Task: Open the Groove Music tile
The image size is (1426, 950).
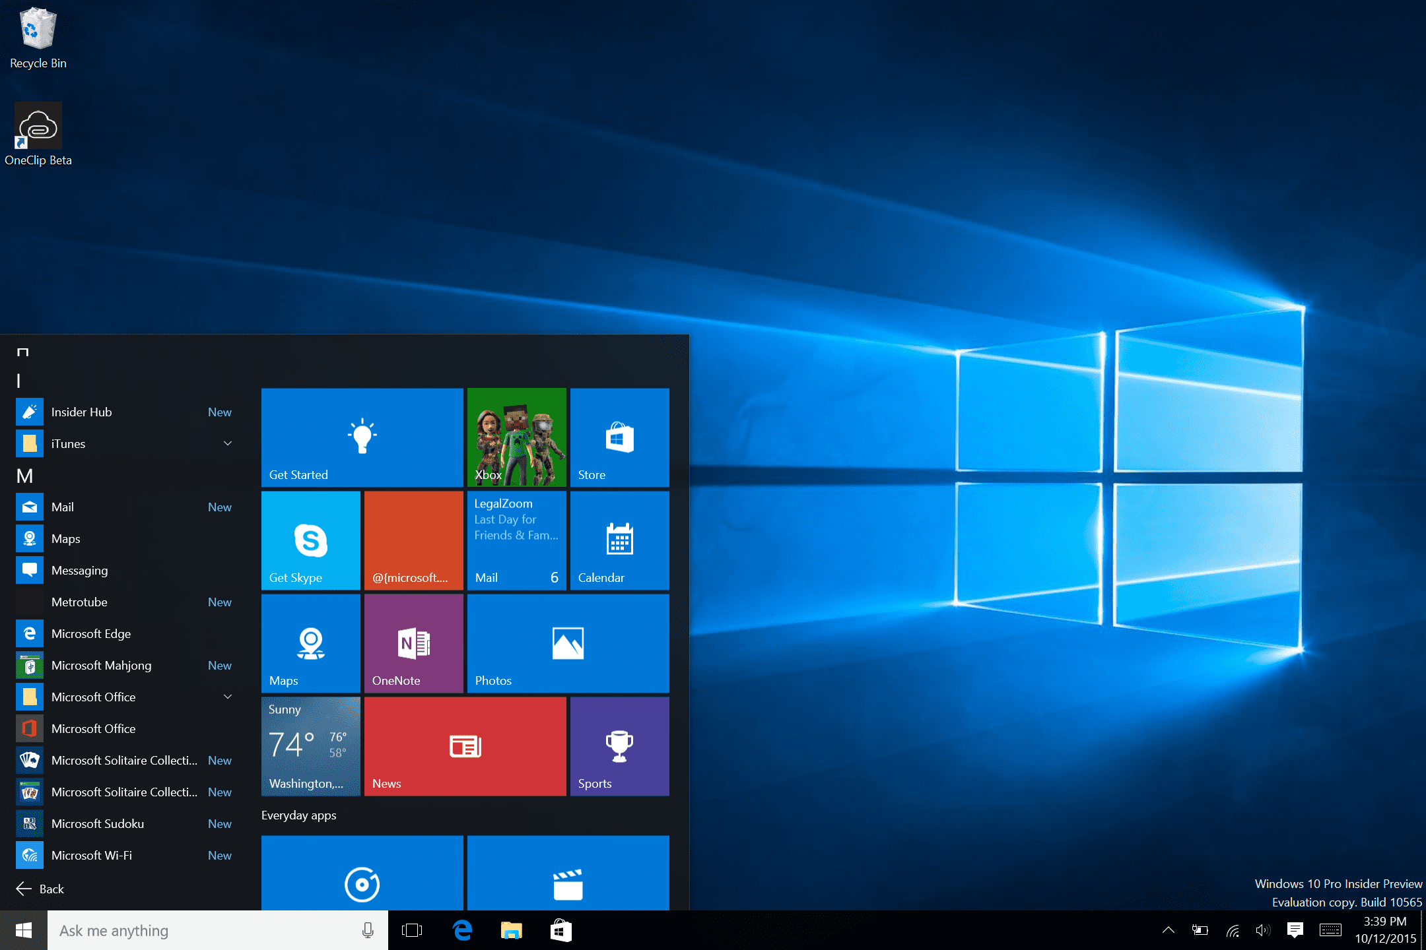Action: (362, 873)
